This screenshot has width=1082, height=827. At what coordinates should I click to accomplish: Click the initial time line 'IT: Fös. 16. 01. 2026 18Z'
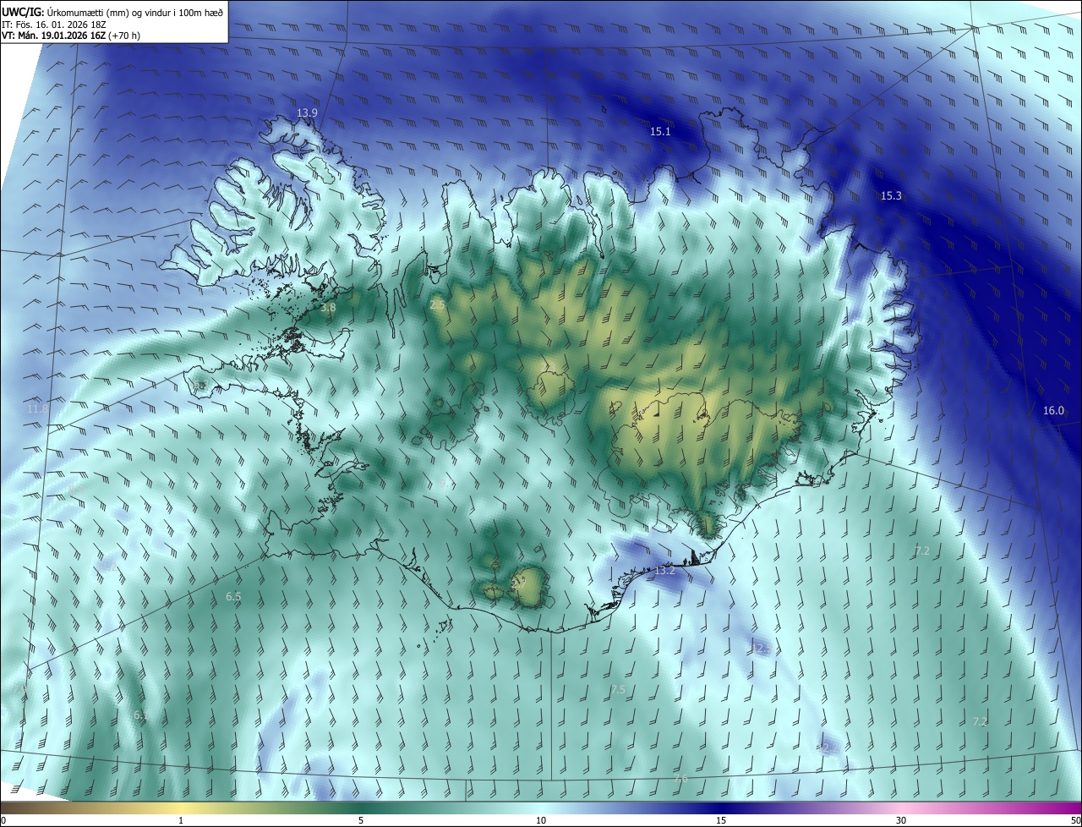(x=54, y=24)
